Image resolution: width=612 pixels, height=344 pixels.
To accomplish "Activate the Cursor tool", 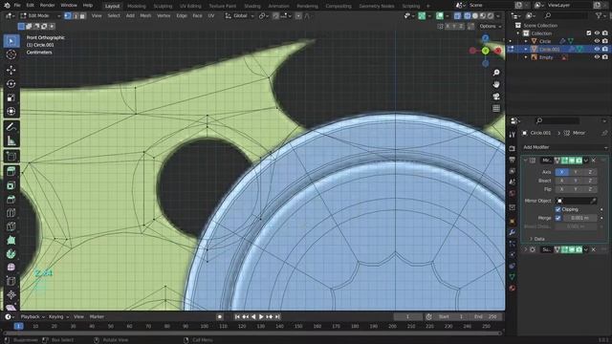I will coord(11,54).
